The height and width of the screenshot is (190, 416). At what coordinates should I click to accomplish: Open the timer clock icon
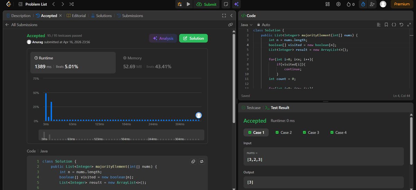(363, 4)
